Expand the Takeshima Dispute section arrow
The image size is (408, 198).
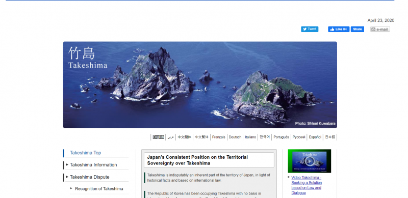(67, 177)
